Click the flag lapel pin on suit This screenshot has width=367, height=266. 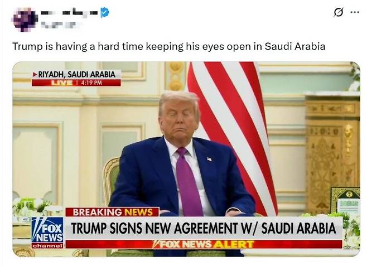209,159
